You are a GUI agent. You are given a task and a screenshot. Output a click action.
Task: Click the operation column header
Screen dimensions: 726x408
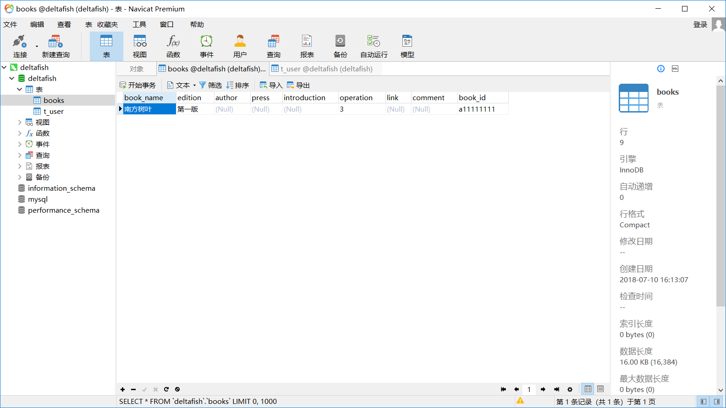pyautogui.click(x=362, y=97)
